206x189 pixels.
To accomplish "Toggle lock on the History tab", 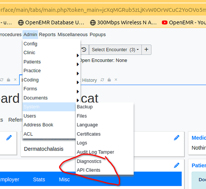I will coord(109,80).
